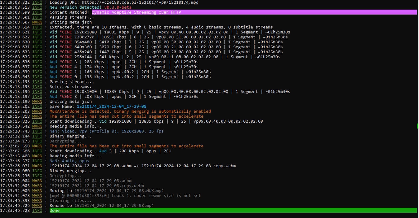
Task: Click the 'Muxing to' label
Action: 61,191
